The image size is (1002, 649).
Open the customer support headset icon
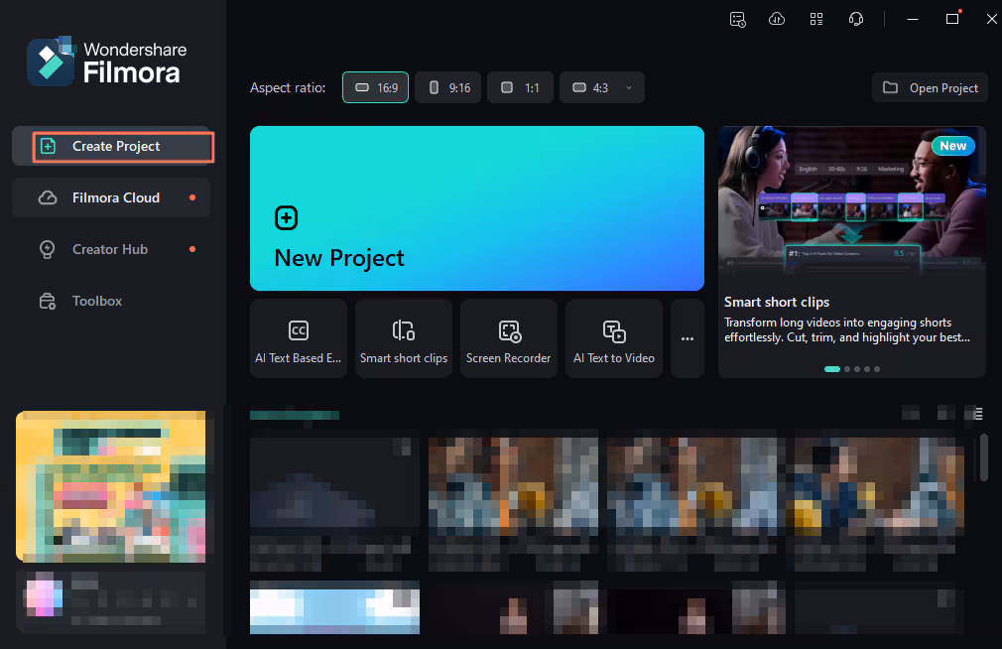[855, 19]
